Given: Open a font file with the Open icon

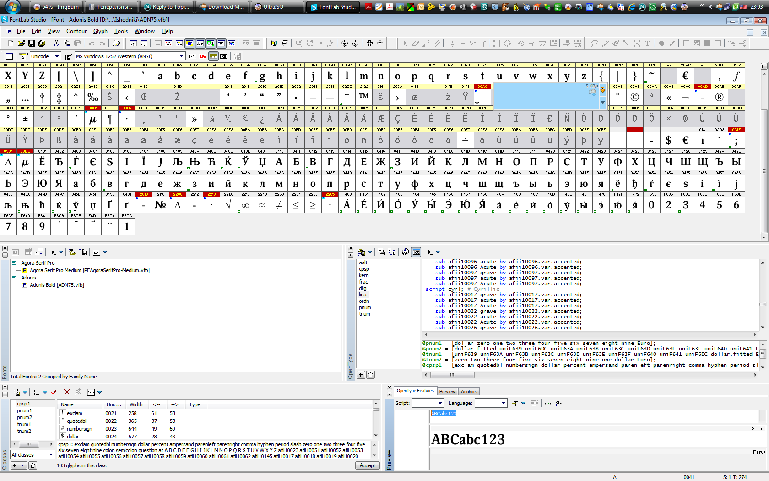Looking at the screenshot, I should click(x=21, y=44).
